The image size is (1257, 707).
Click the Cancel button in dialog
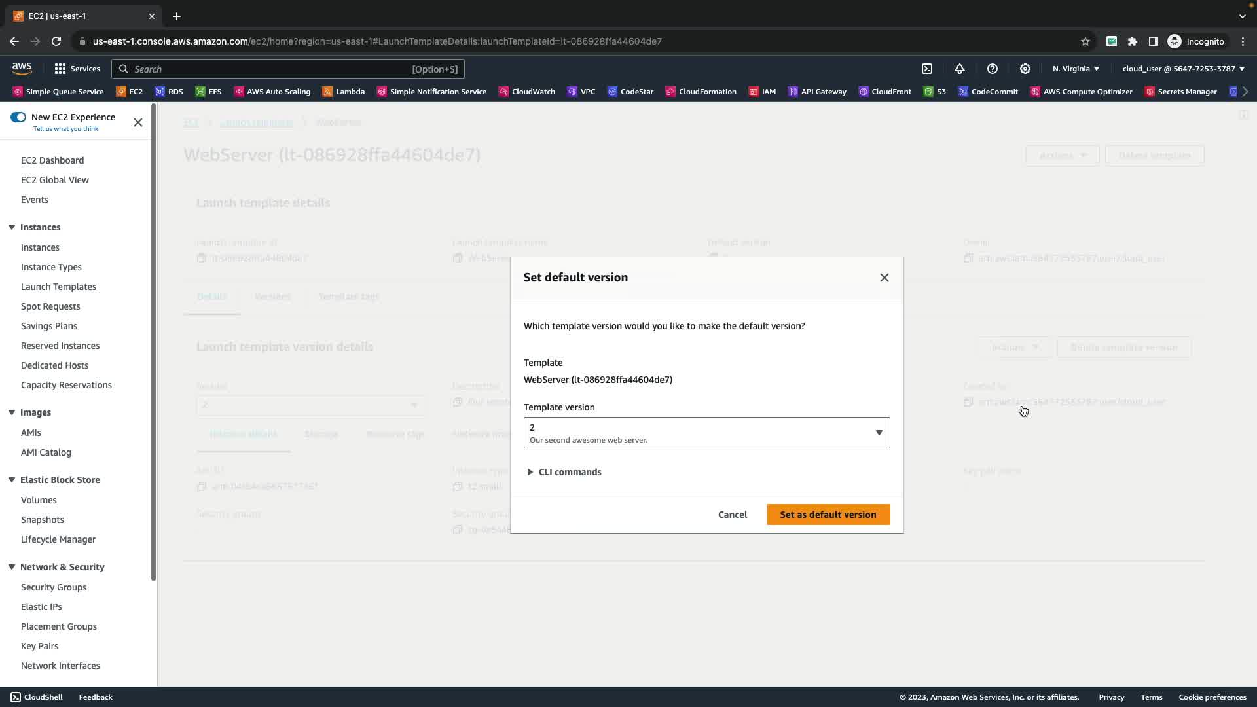(732, 515)
